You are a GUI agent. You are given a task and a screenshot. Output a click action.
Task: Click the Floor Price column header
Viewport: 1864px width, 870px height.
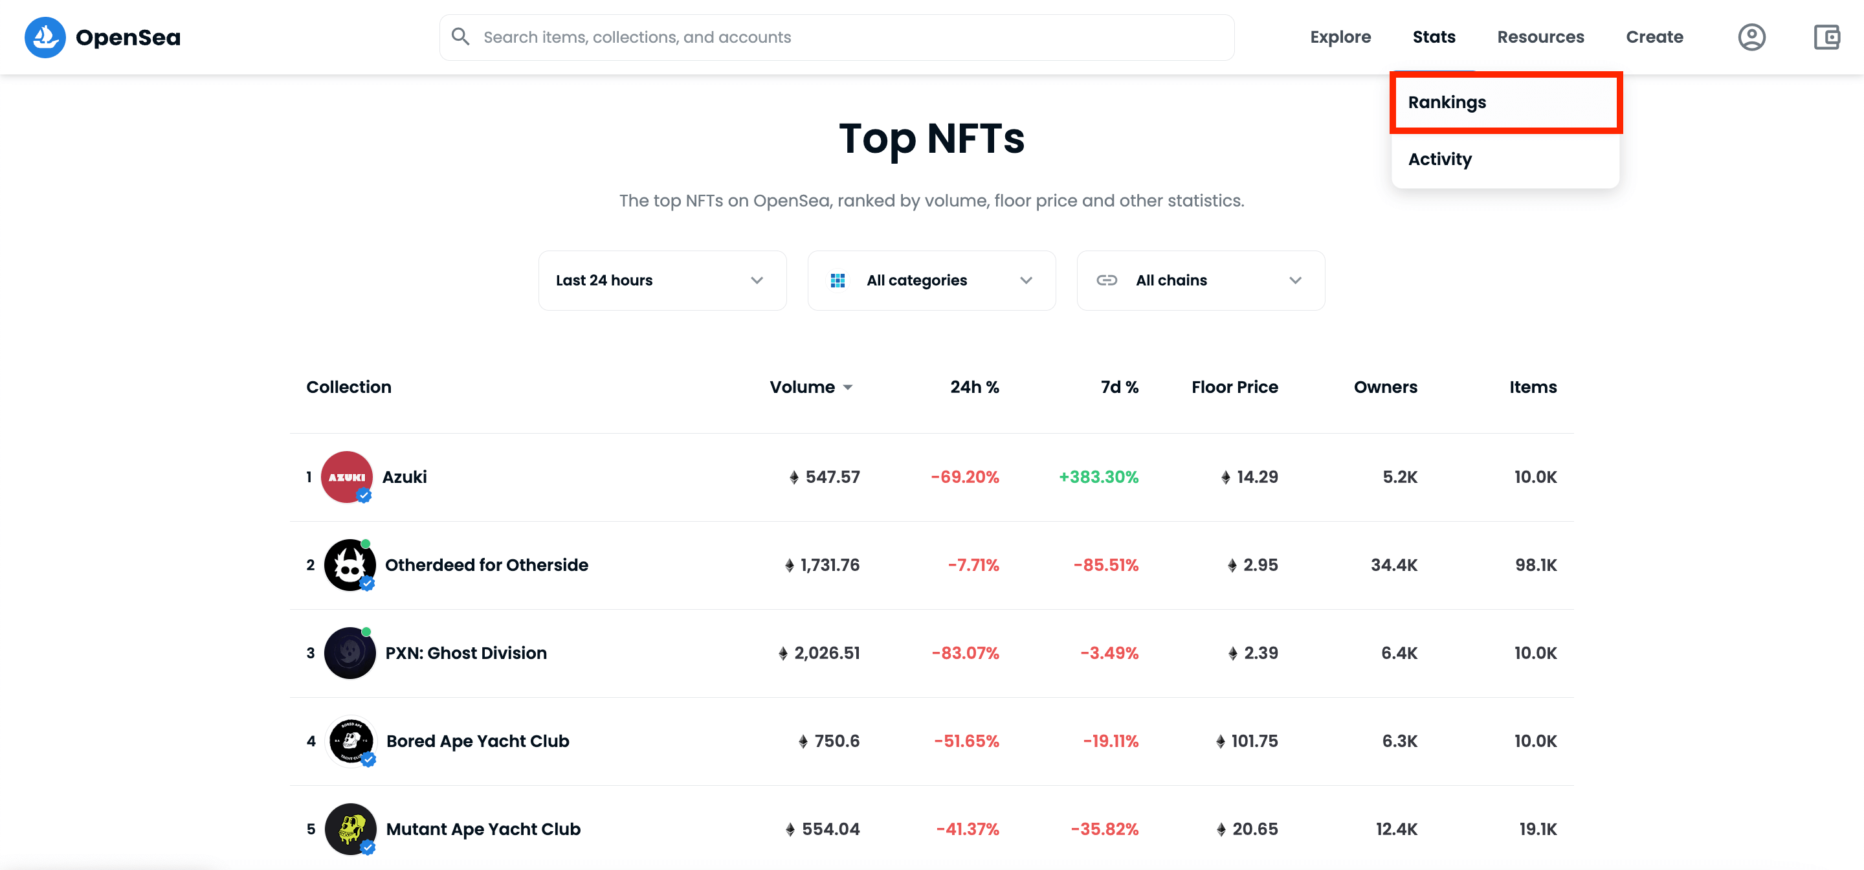[x=1234, y=387]
